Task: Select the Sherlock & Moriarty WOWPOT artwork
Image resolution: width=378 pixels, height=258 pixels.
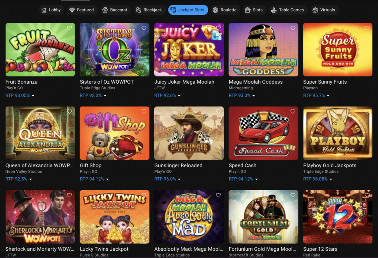Action: (x=40, y=217)
